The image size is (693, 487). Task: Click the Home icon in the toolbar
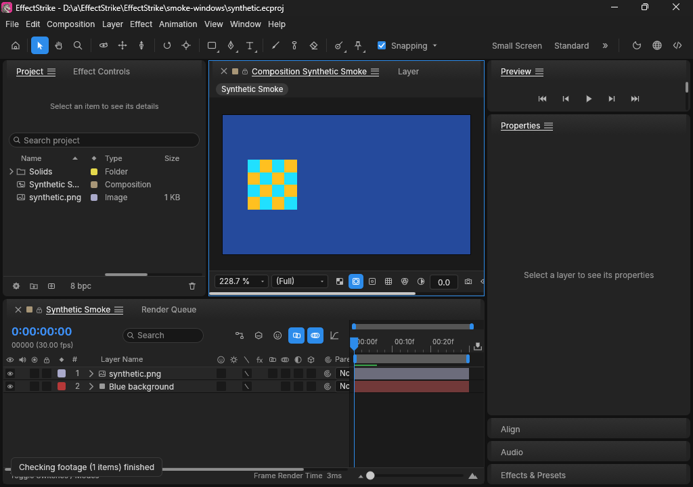[x=16, y=45]
